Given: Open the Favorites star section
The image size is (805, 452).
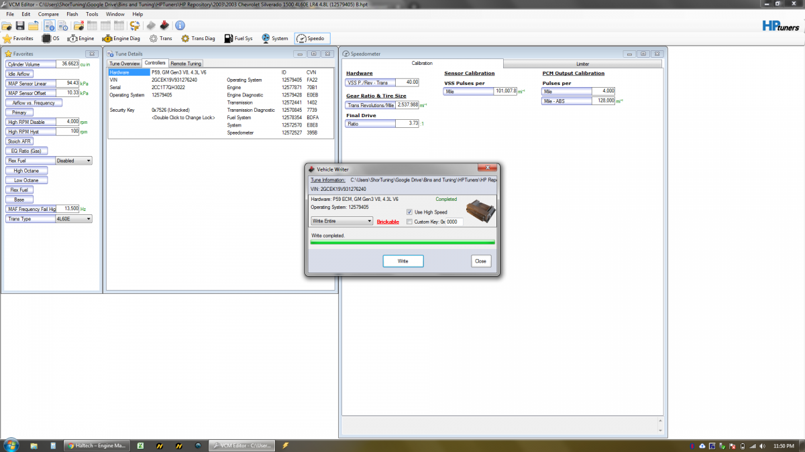Looking at the screenshot, I should tap(18, 38).
